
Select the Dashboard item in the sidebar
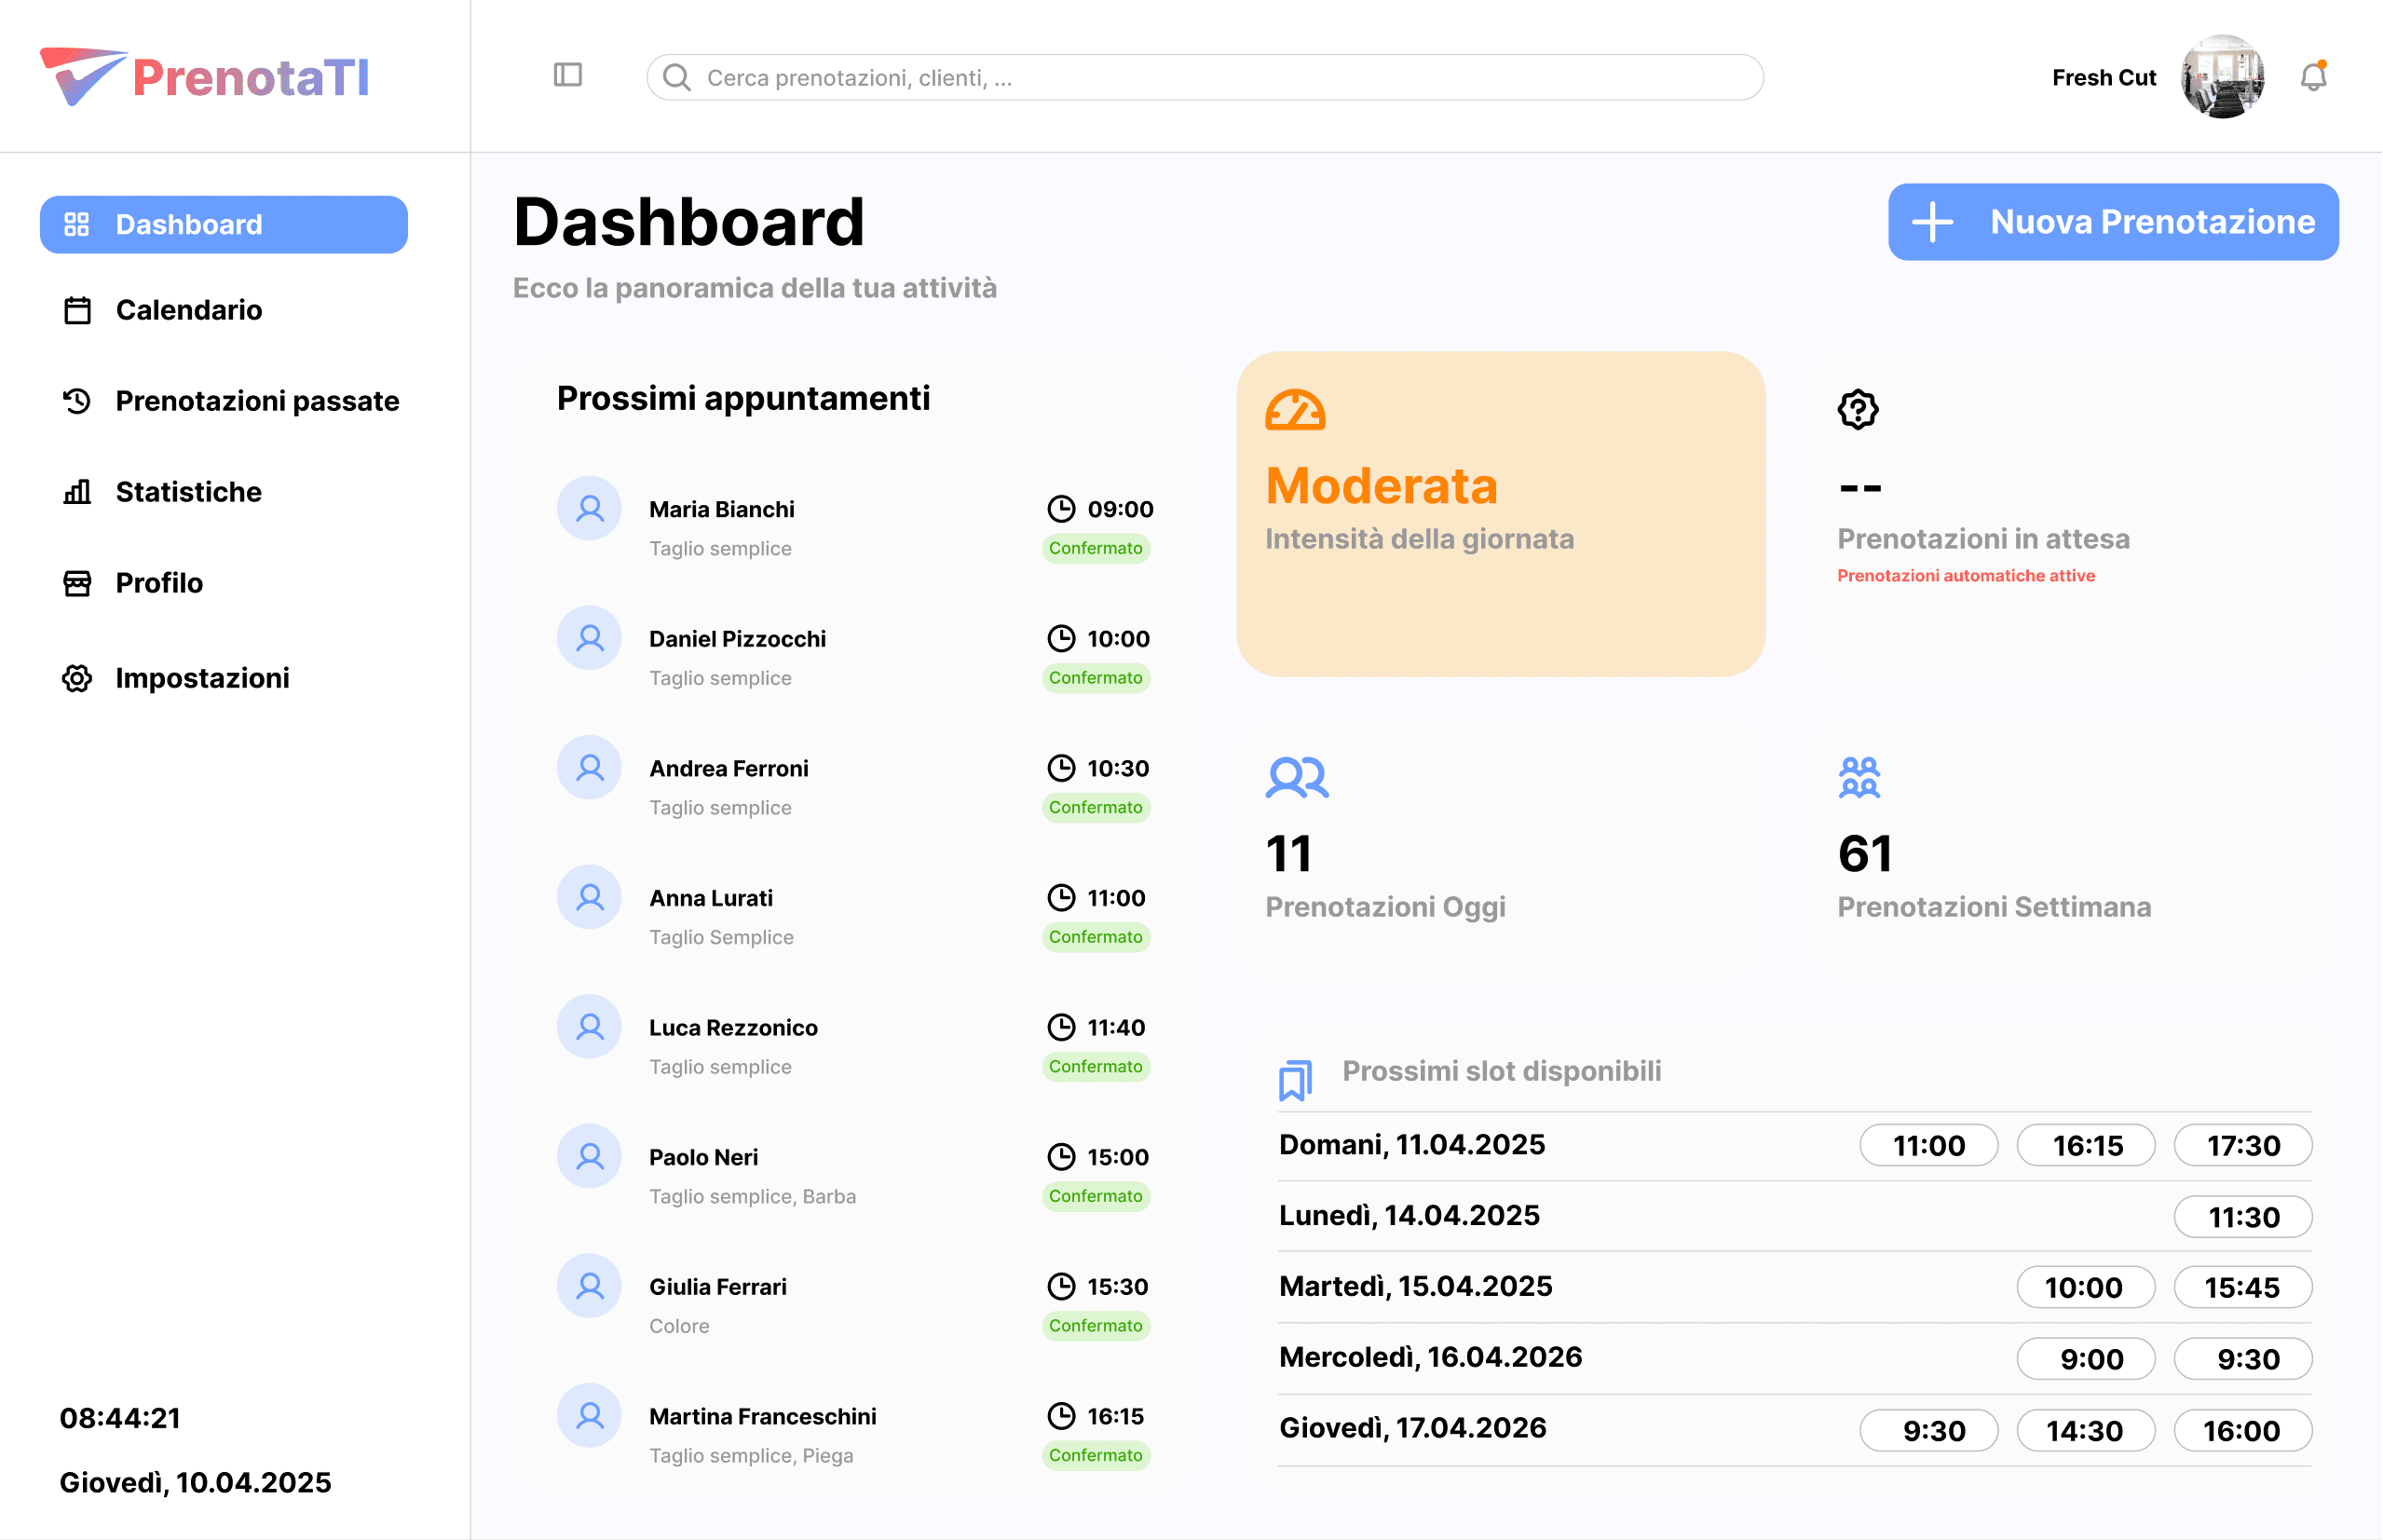pyautogui.click(x=189, y=224)
